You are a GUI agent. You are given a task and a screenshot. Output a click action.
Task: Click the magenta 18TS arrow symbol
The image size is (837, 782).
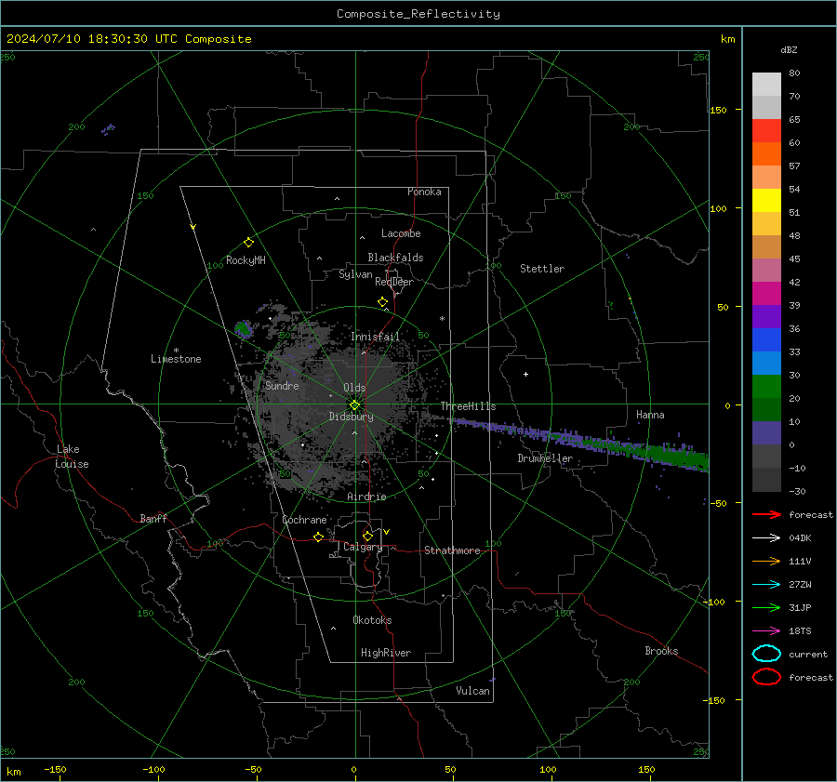click(766, 631)
